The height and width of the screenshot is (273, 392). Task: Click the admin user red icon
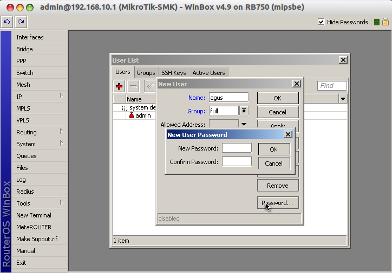point(132,115)
